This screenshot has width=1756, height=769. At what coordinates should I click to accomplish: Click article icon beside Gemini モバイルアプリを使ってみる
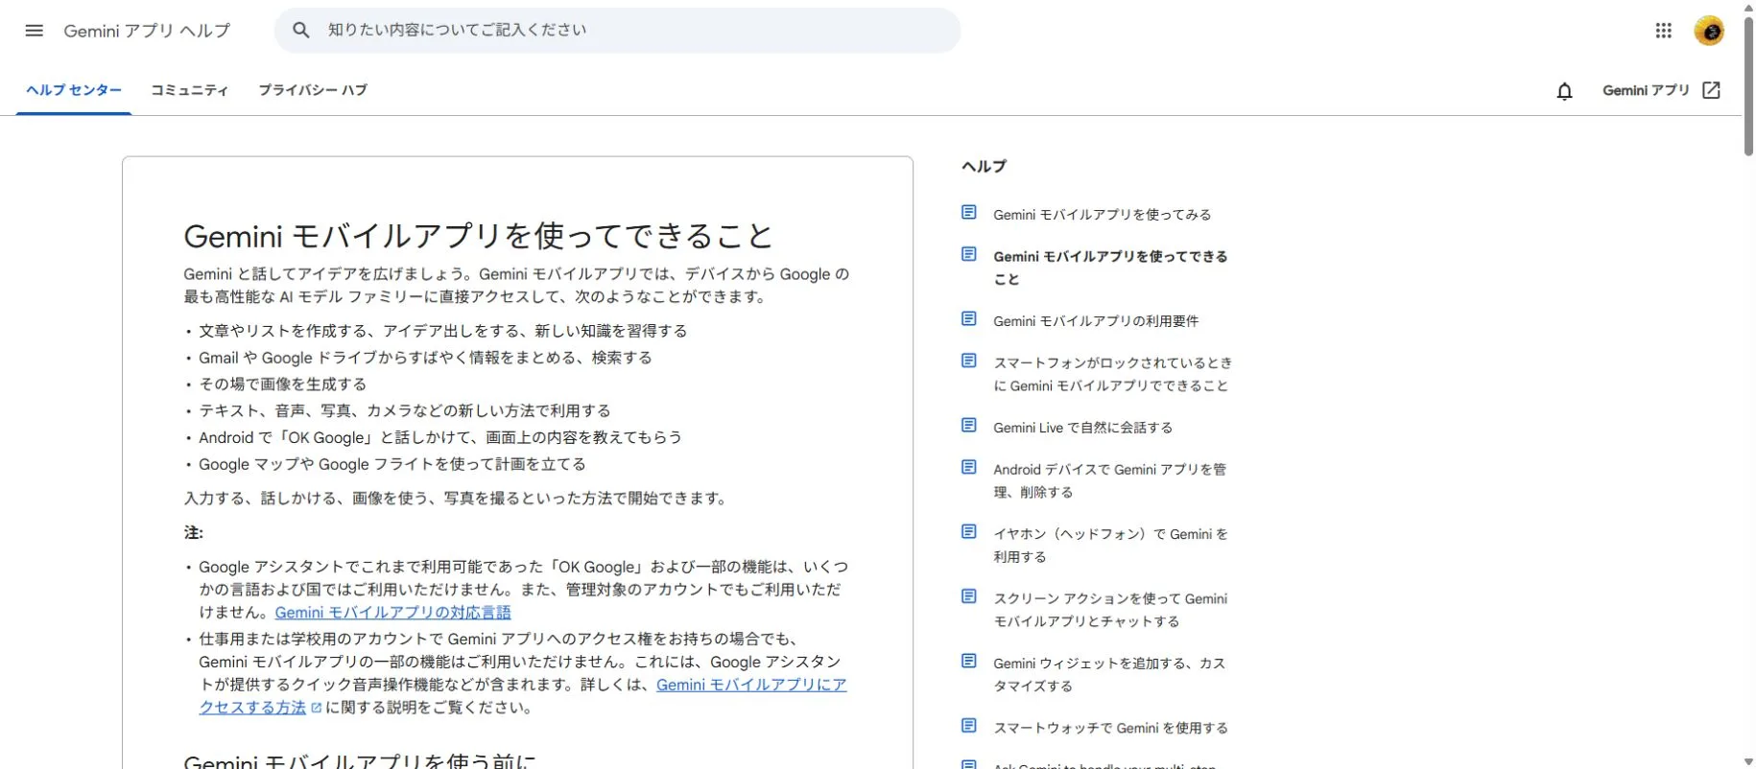click(969, 212)
